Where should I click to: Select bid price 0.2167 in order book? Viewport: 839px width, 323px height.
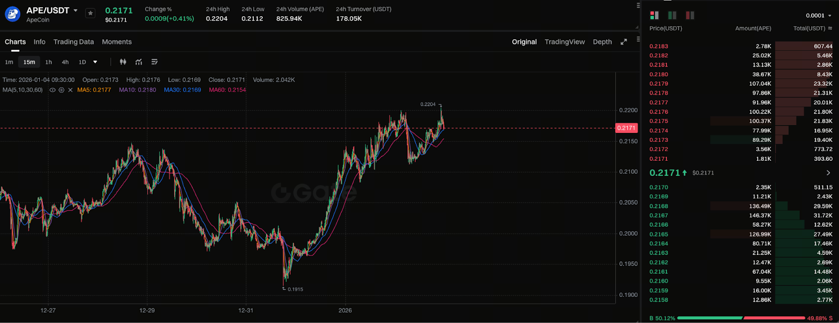[659, 216]
